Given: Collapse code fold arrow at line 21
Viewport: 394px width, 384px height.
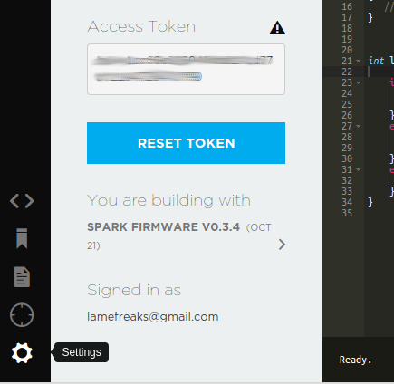Looking at the screenshot, I should (x=359, y=61).
